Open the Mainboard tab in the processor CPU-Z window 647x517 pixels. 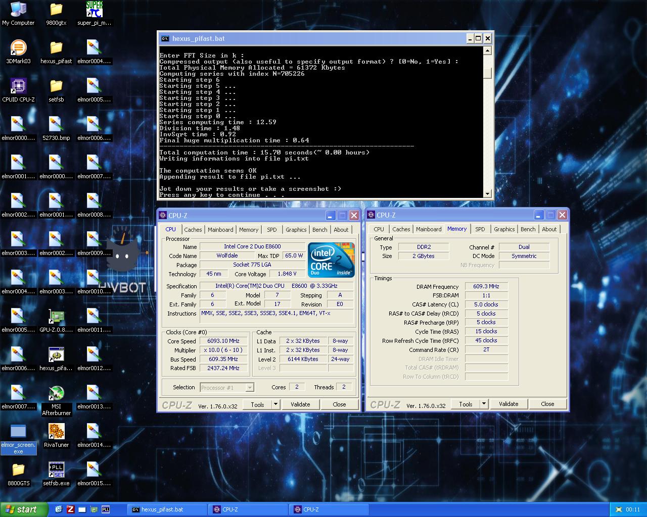pyautogui.click(x=220, y=230)
